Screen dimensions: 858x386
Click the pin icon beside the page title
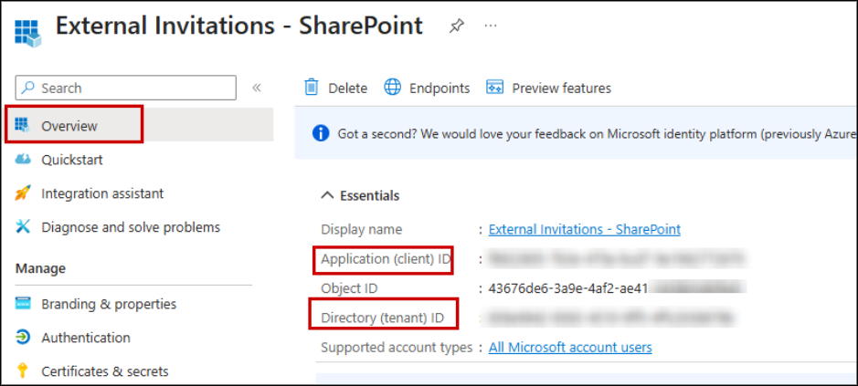click(x=456, y=26)
